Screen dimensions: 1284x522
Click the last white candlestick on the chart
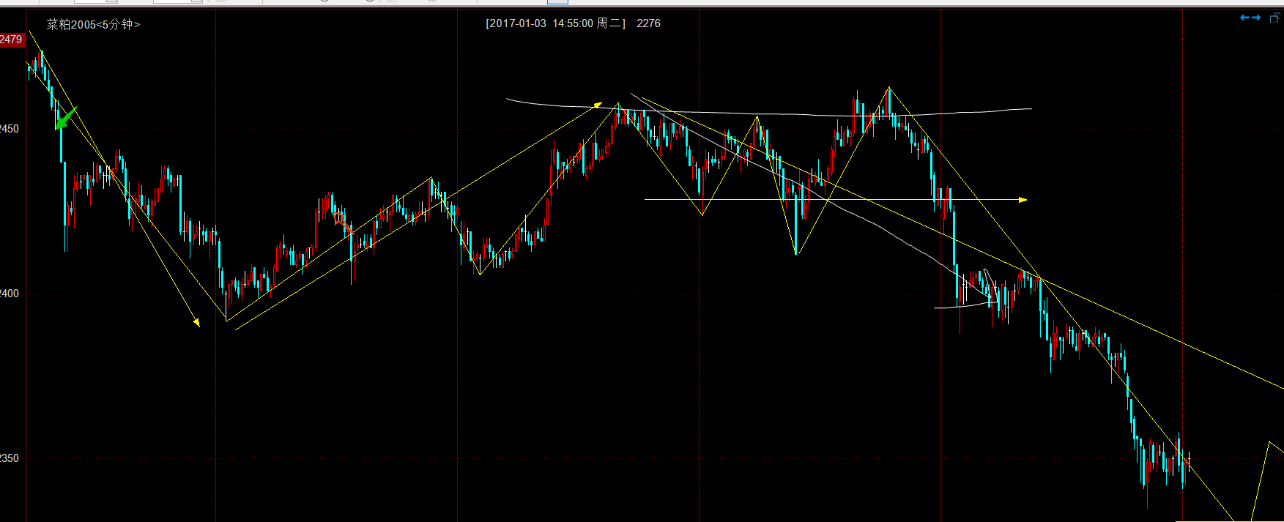click(1188, 460)
